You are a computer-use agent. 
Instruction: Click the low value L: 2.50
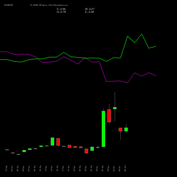click(x=90, y=12)
